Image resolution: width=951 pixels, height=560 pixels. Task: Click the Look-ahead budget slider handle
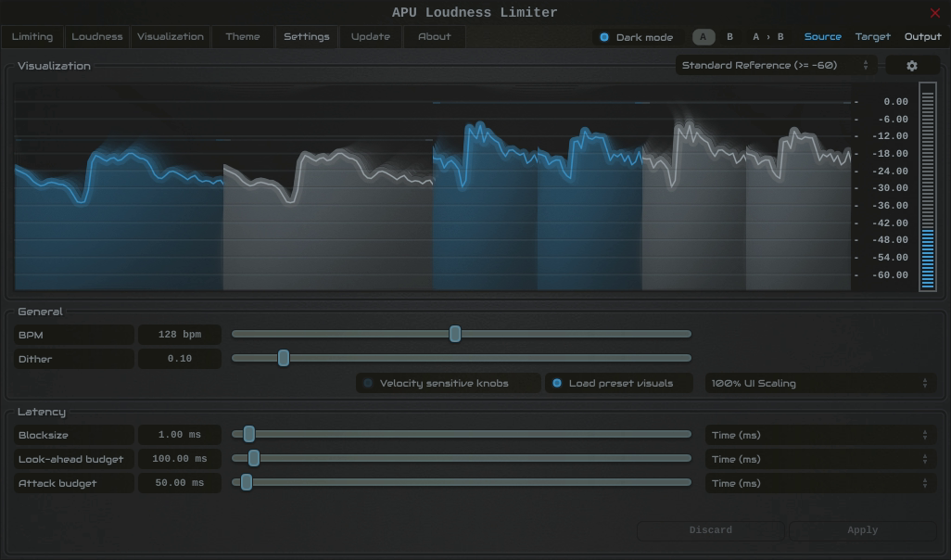254,458
